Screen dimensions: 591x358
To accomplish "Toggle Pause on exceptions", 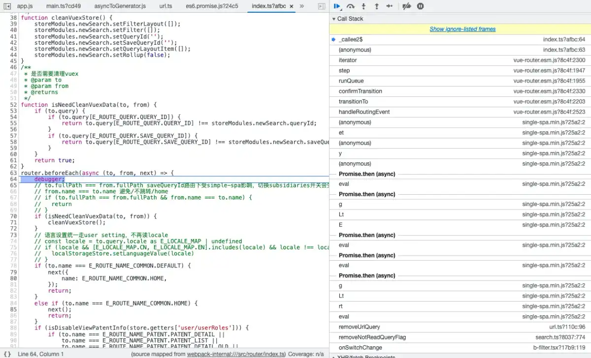I will (420, 6).
